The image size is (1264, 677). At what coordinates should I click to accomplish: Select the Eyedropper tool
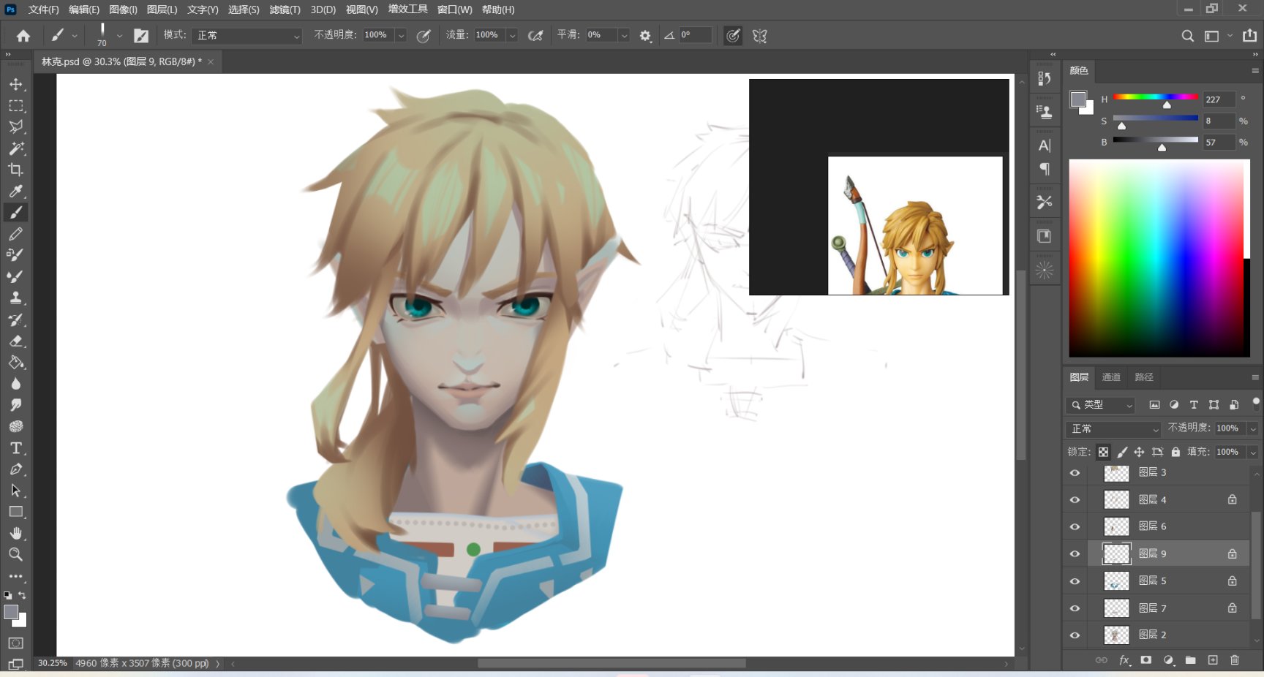tap(16, 192)
